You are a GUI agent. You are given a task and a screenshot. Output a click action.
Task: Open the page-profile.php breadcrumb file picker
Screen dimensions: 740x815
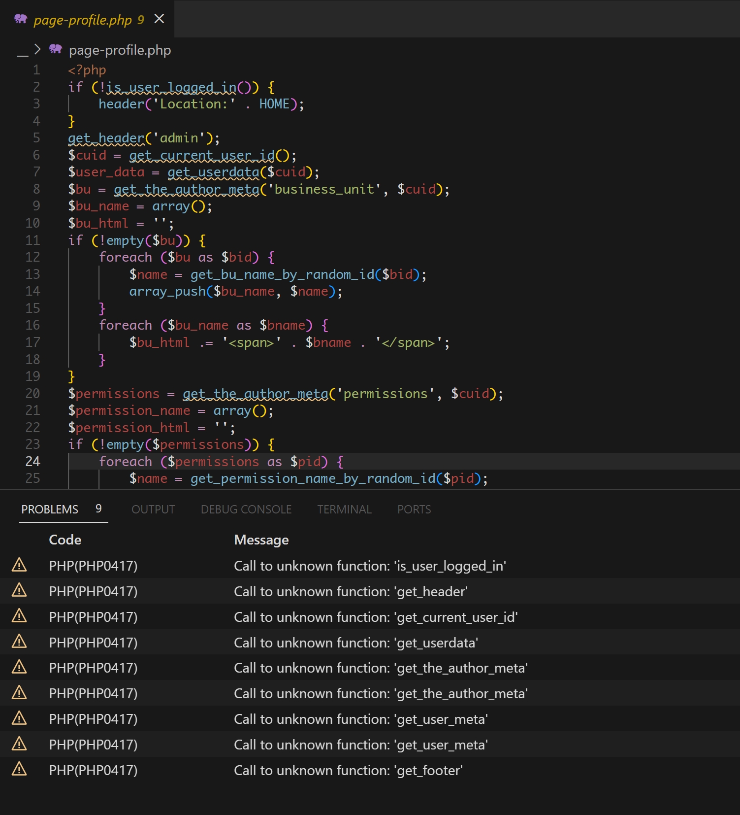[x=120, y=50]
